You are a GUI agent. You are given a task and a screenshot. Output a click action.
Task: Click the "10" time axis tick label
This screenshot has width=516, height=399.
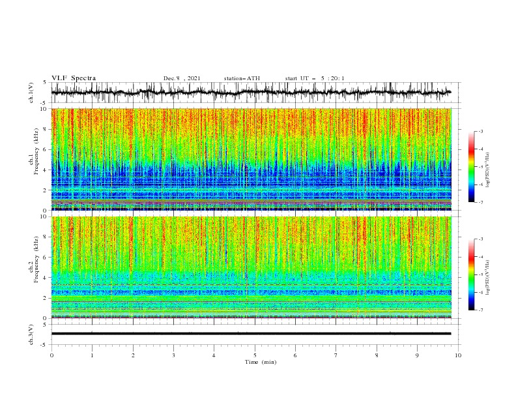pos(458,355)
